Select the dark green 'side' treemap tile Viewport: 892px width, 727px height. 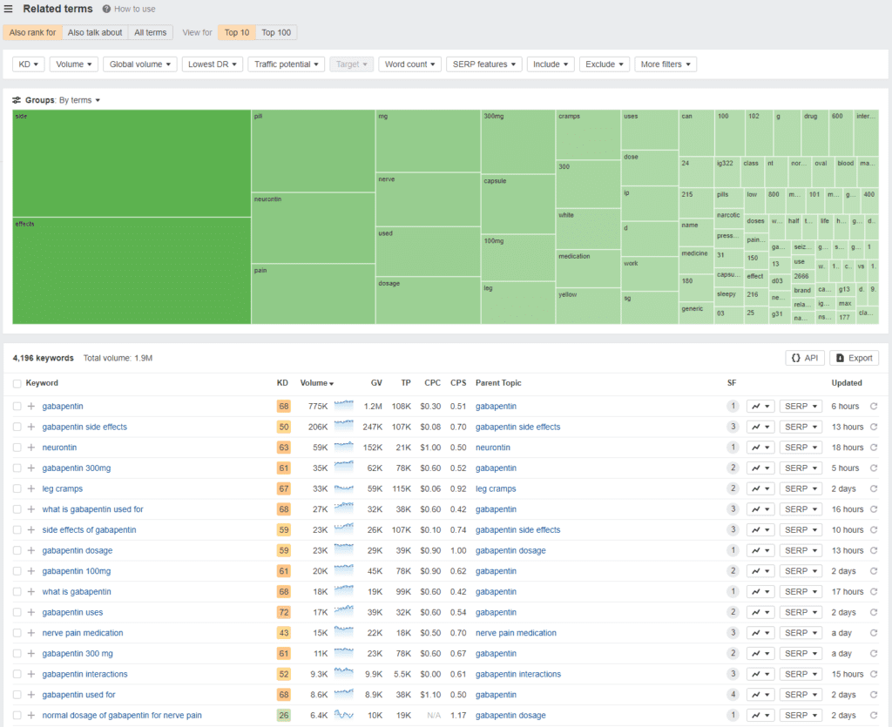pos(132,164)
